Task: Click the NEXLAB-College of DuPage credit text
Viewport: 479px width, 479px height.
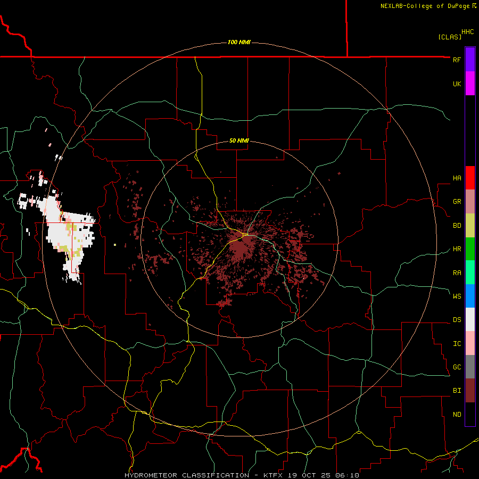Action: (x=425, y=6)
